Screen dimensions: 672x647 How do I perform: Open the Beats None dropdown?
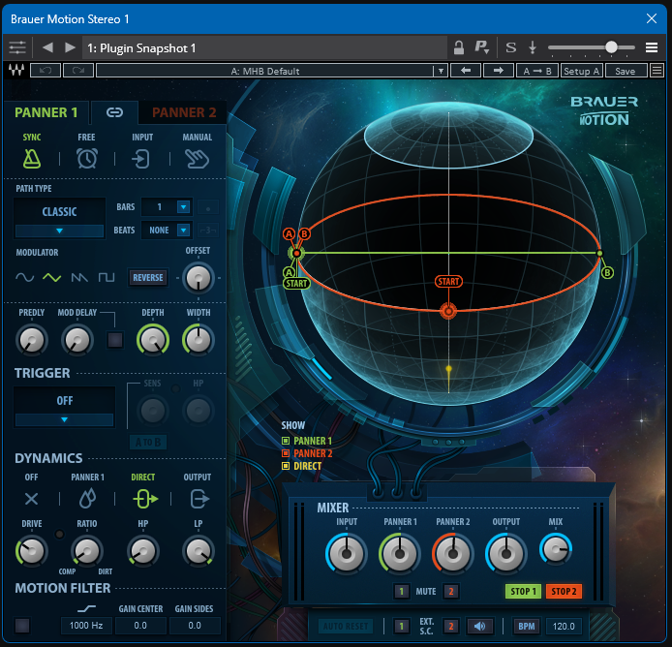167,231
